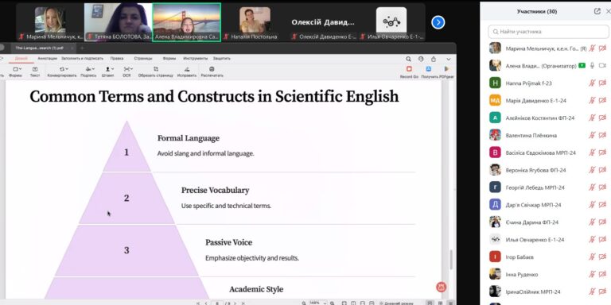Click PDF vertical scrollbar thumb

click(x=452, y=260)
